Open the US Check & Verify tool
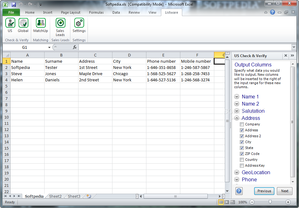Image resolution: width=299 pixels, height=208 pixels. pos(10,25)
